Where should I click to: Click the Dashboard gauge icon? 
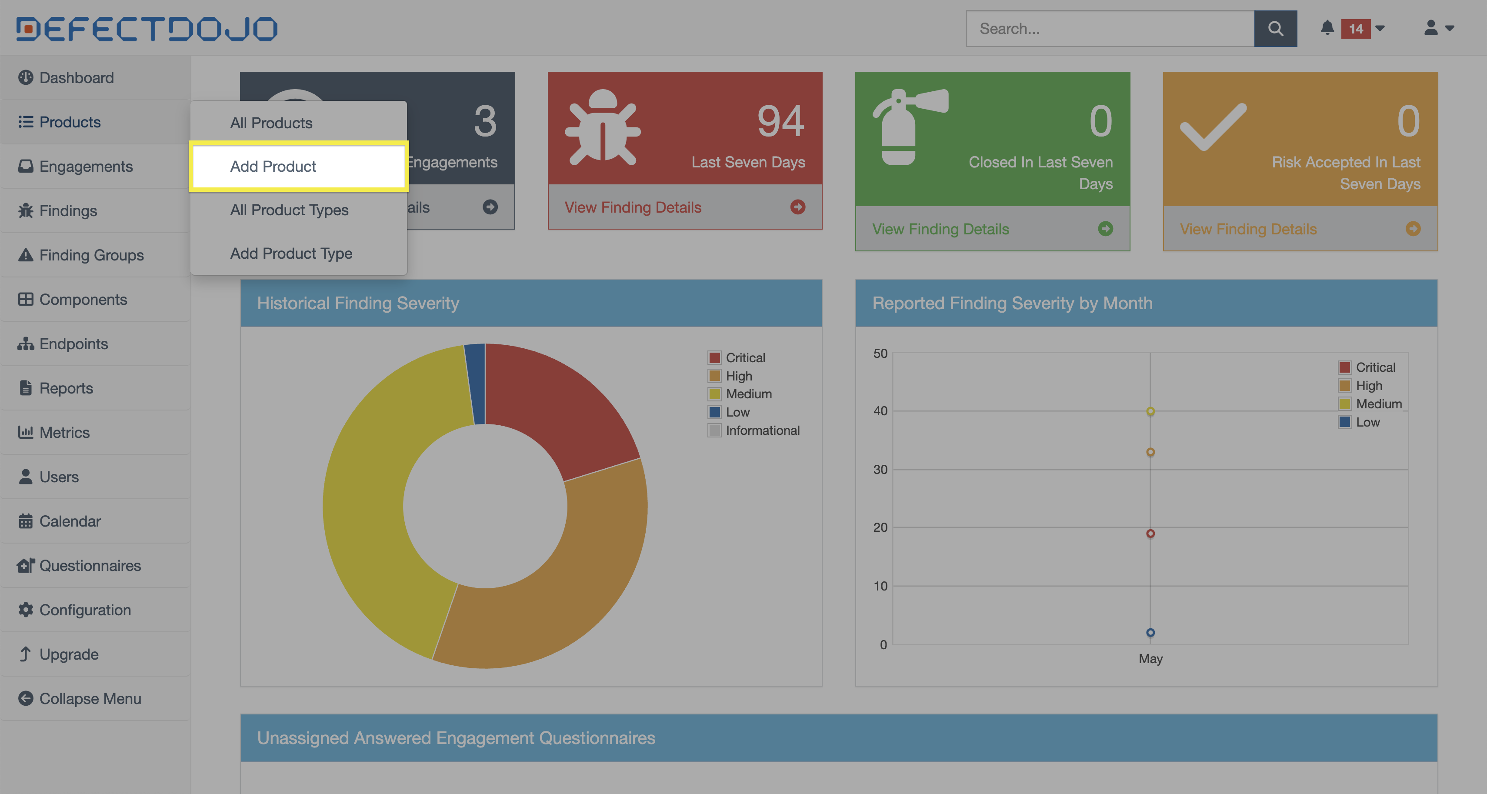25,77
